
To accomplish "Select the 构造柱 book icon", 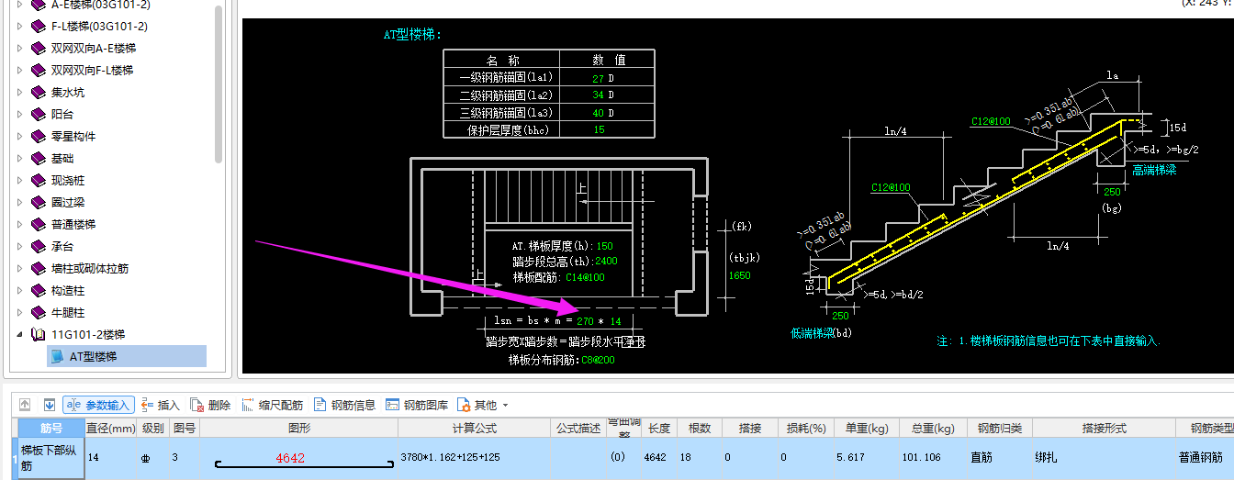I will [x=38, y=290].
